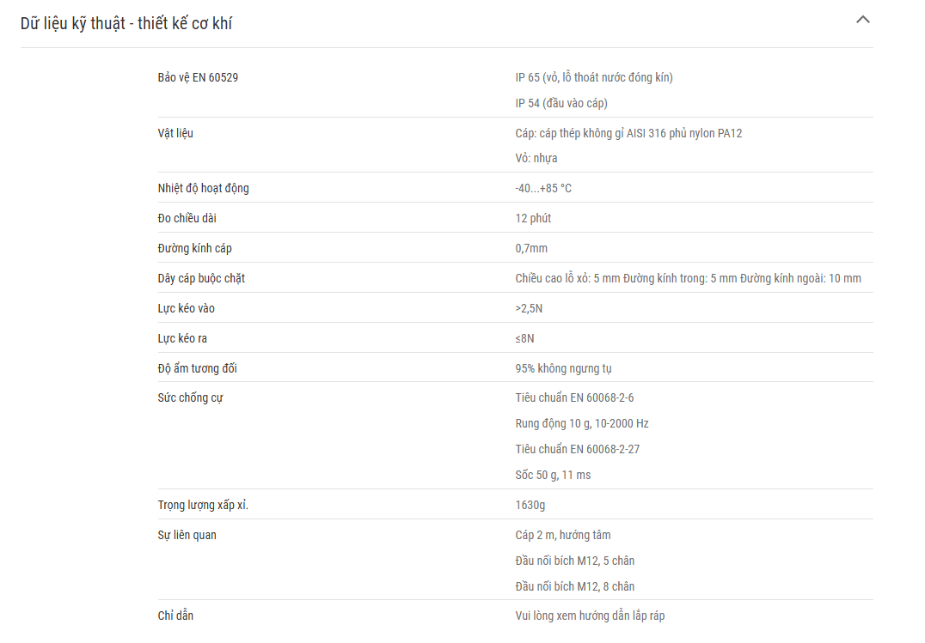The image size is (925, 643).
Task: Click the '>2,5N' pull-in force value
Action: (x=529, y=308)
